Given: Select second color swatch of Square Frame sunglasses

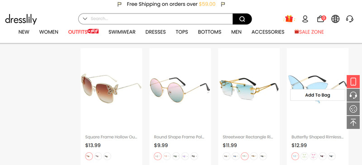Looking at the screenshot, I should (98, 156).
